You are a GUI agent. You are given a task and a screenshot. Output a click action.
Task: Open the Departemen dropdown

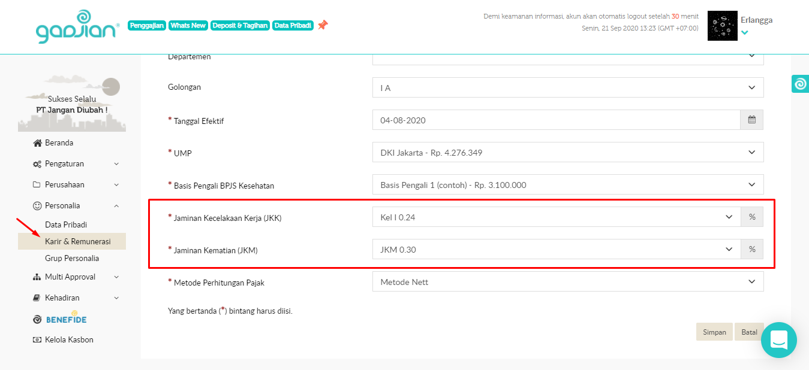[x=568, y=59]
